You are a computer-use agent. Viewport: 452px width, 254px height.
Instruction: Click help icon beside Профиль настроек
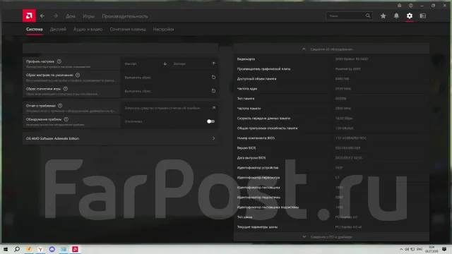[59, 61]
